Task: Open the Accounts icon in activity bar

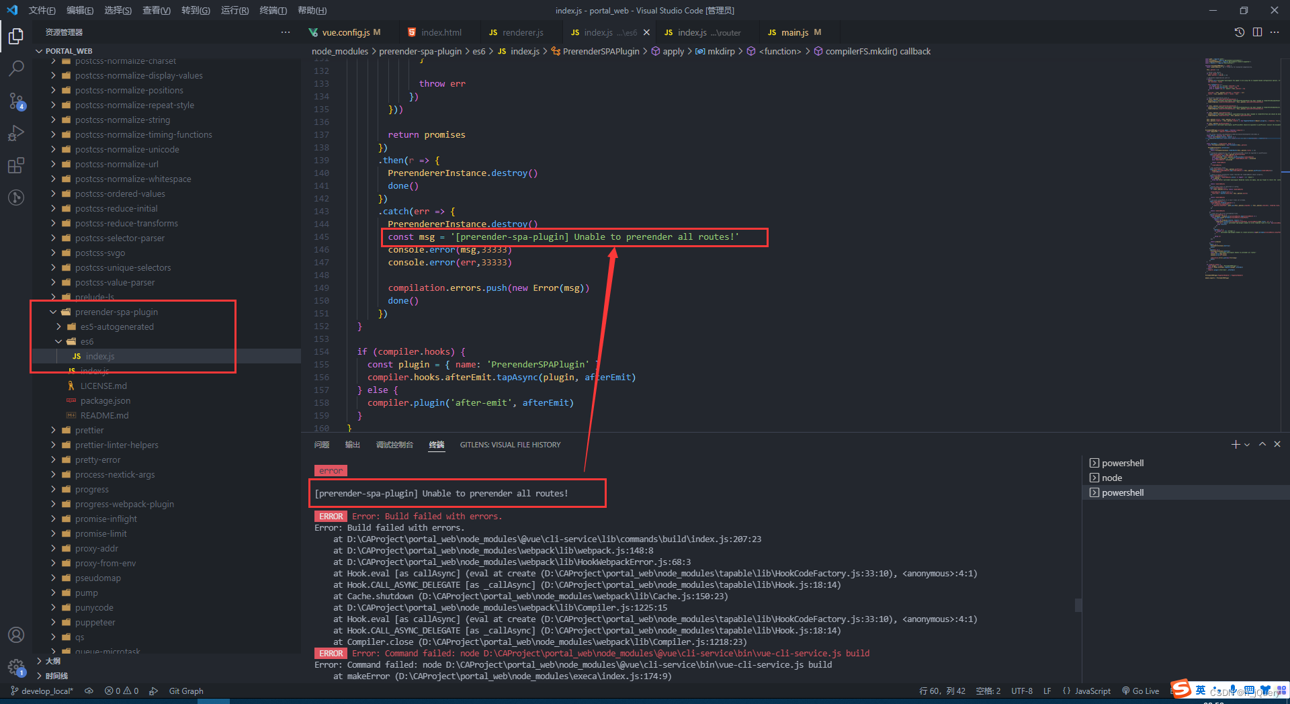Action: (x=16, y=635)
